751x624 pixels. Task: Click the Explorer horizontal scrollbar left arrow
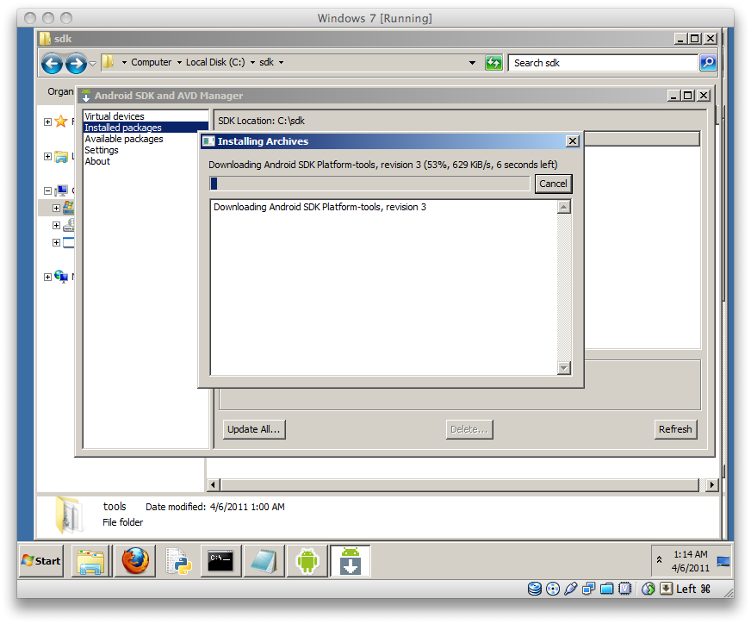[x=213, y=484]
